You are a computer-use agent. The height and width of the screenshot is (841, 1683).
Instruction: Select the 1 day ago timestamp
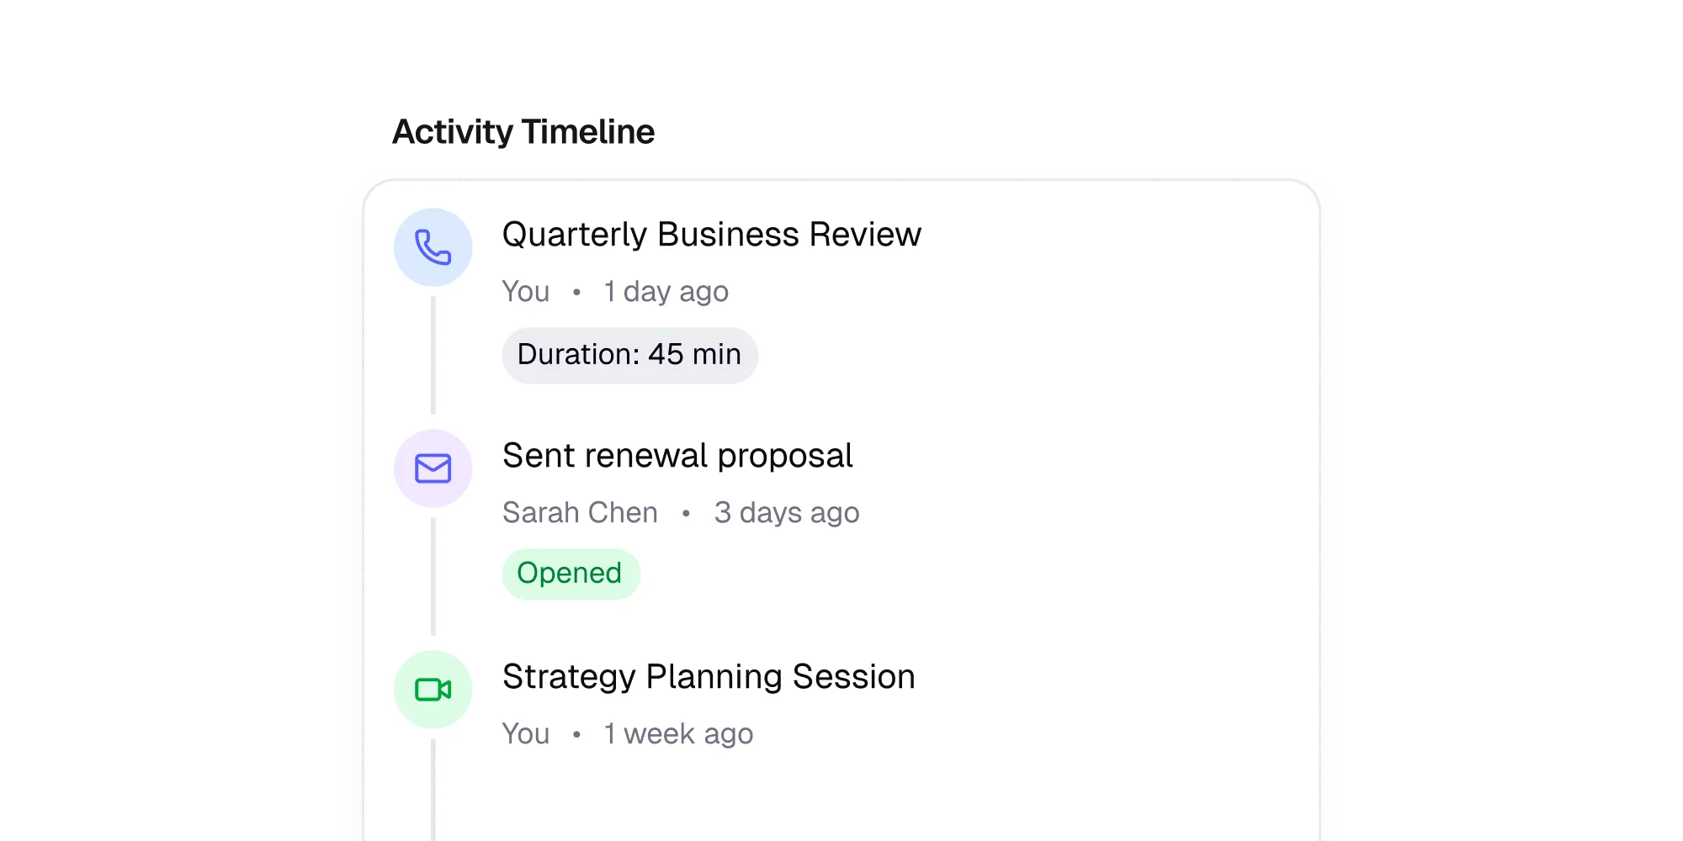665,291
